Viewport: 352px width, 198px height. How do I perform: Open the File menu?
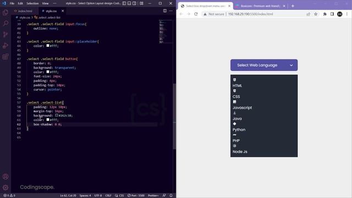tap(12, 3)
